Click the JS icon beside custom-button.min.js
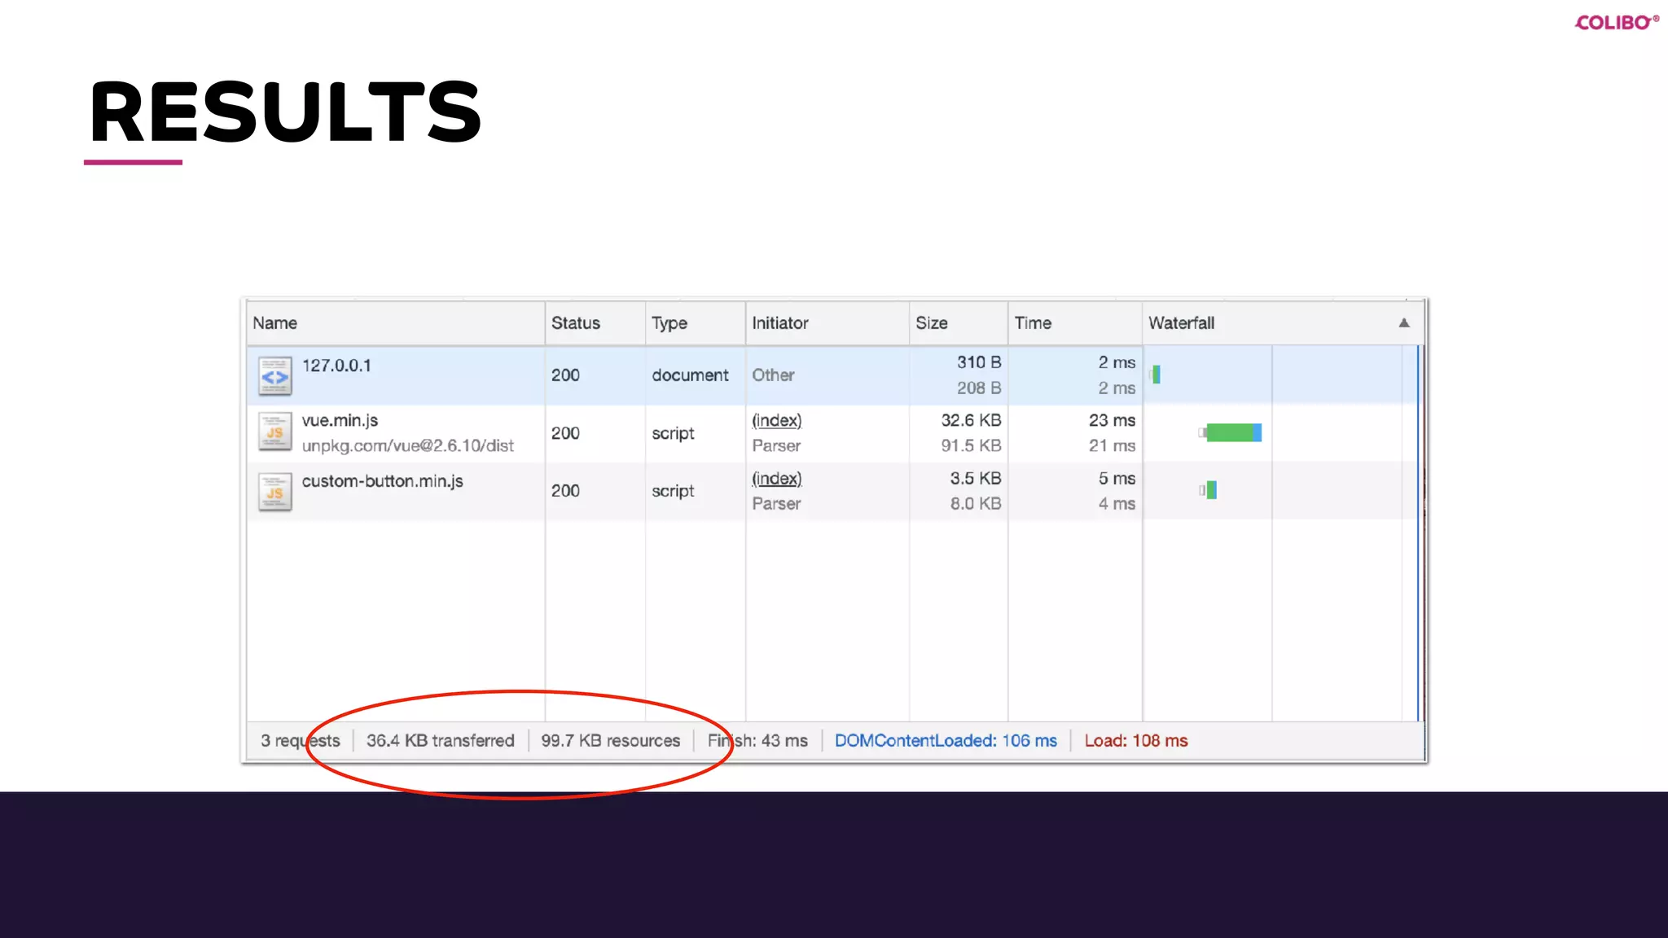Viewport: 1668px width, 938px height. pyautogui.click(x=274, y=492)
